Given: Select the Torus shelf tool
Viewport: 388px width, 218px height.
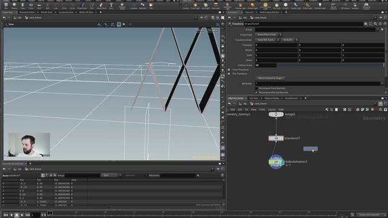Looking at the screenshot, I should tap(31, 5).
